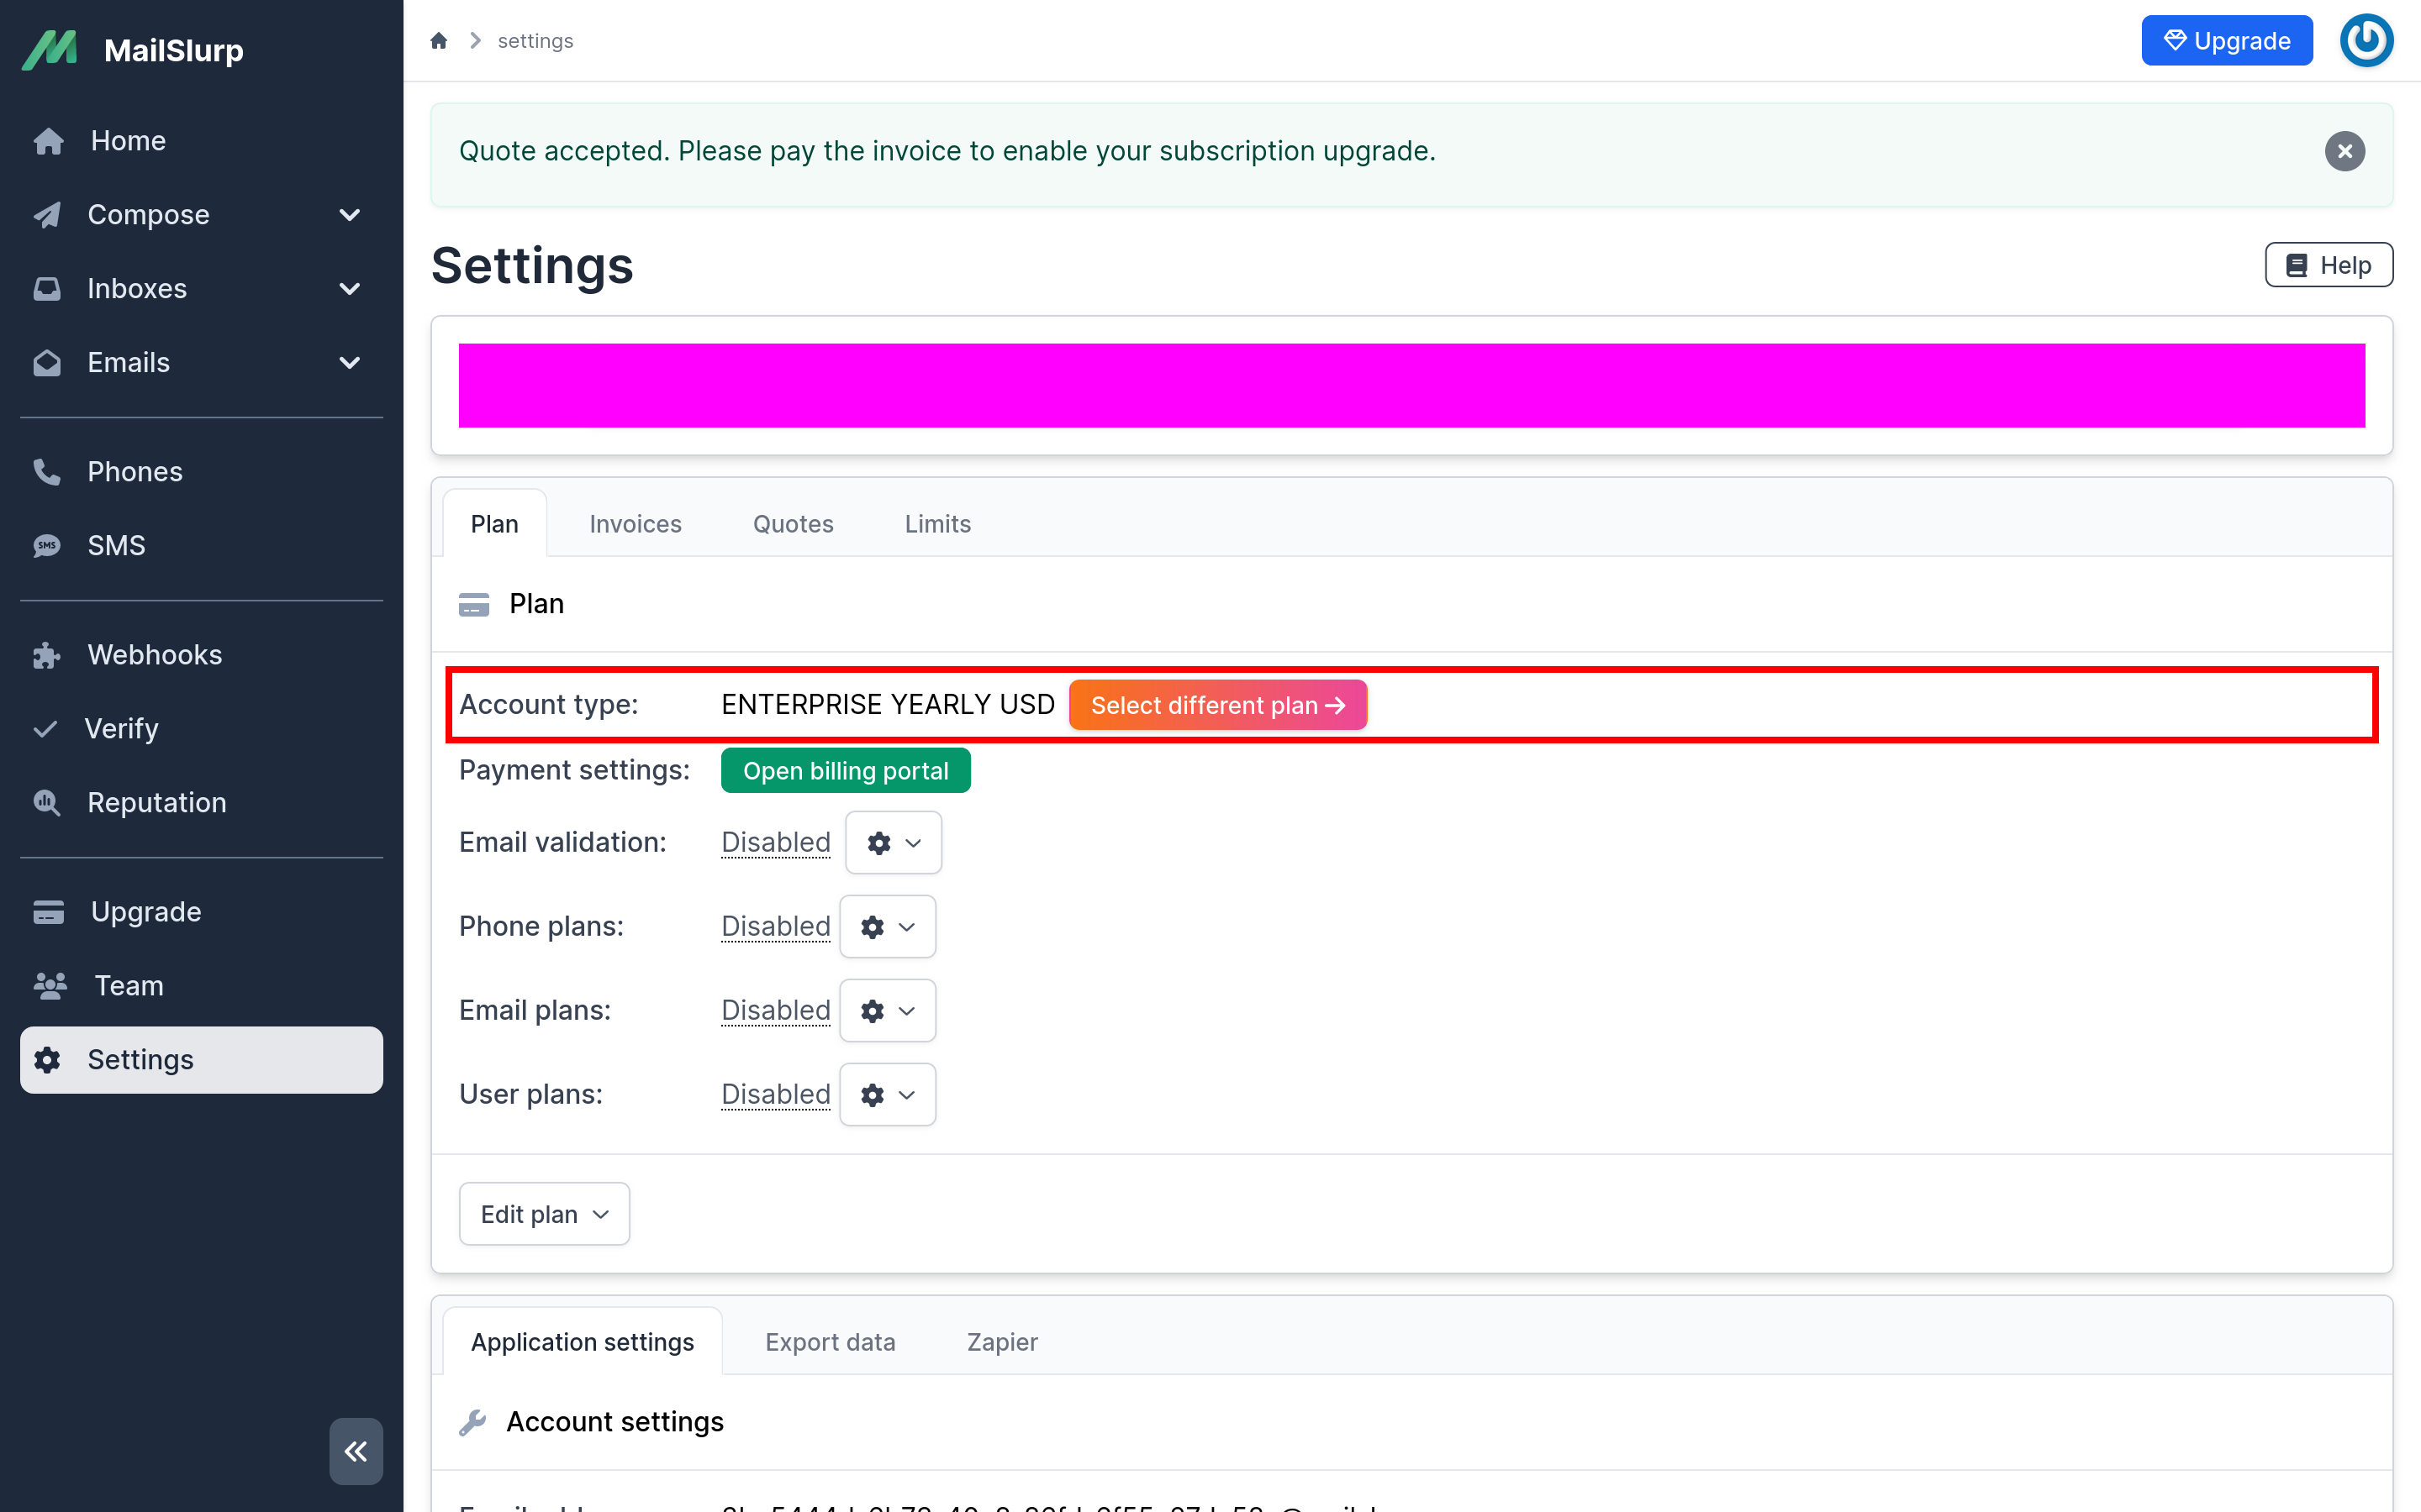Open the Help button
2421x1512 pixels.
(2328, 265)
